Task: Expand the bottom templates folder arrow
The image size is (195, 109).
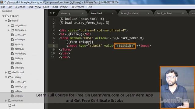Action: pos(6,101)
